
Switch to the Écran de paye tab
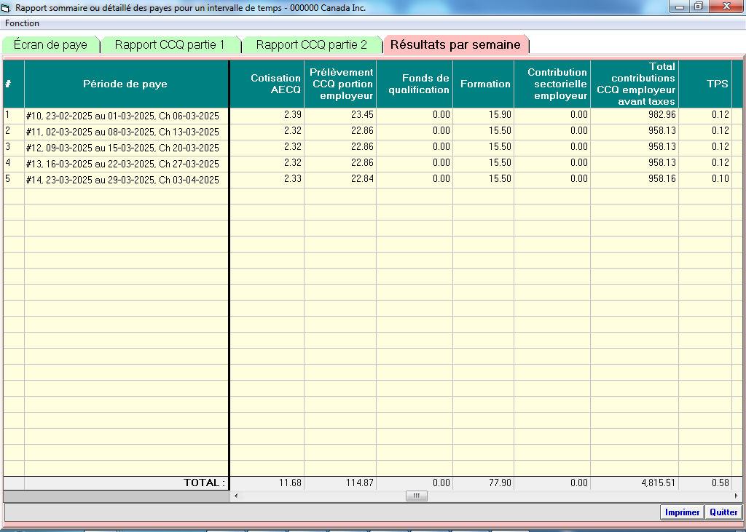click(x=50, y=45)
